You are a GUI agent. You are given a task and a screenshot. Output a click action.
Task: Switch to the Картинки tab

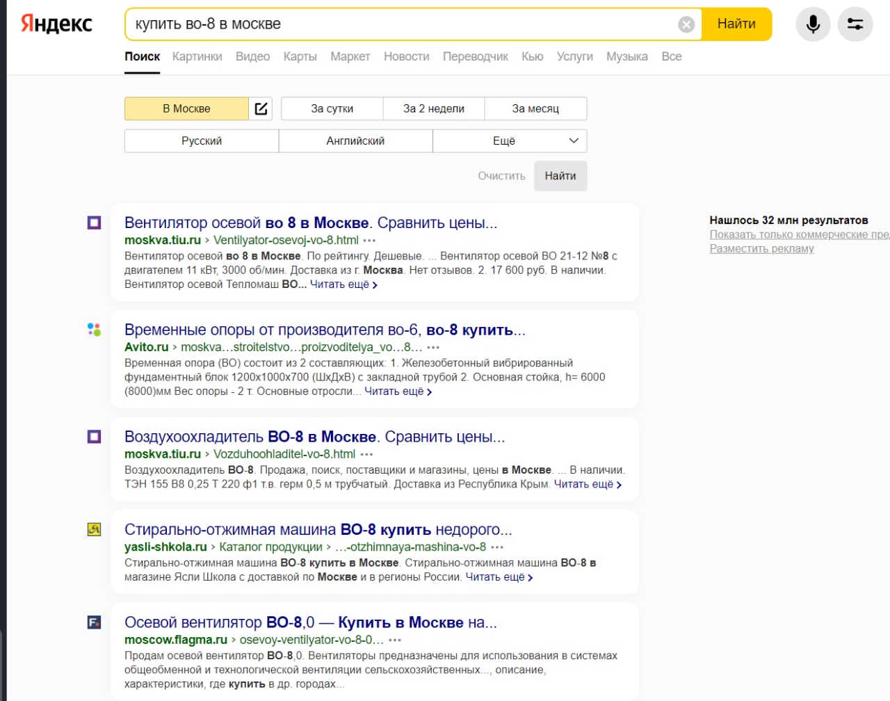coord(197,56)
